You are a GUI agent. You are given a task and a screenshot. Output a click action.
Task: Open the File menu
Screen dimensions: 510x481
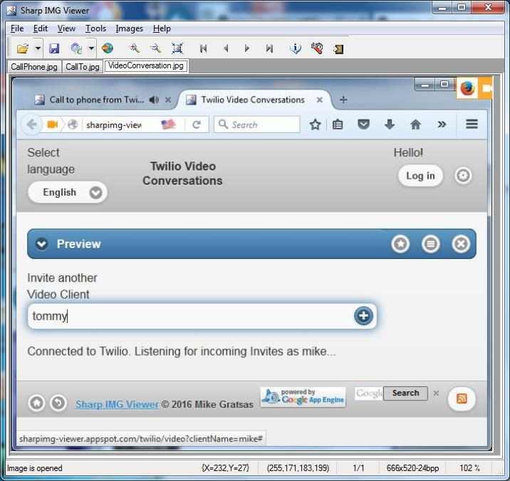(x=17, y=28)
